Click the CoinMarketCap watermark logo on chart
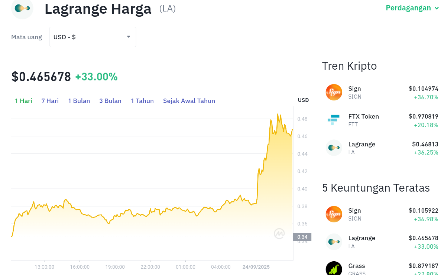Image resolution: width=441 pixels, height=275 pixels. tap(279, 233)
